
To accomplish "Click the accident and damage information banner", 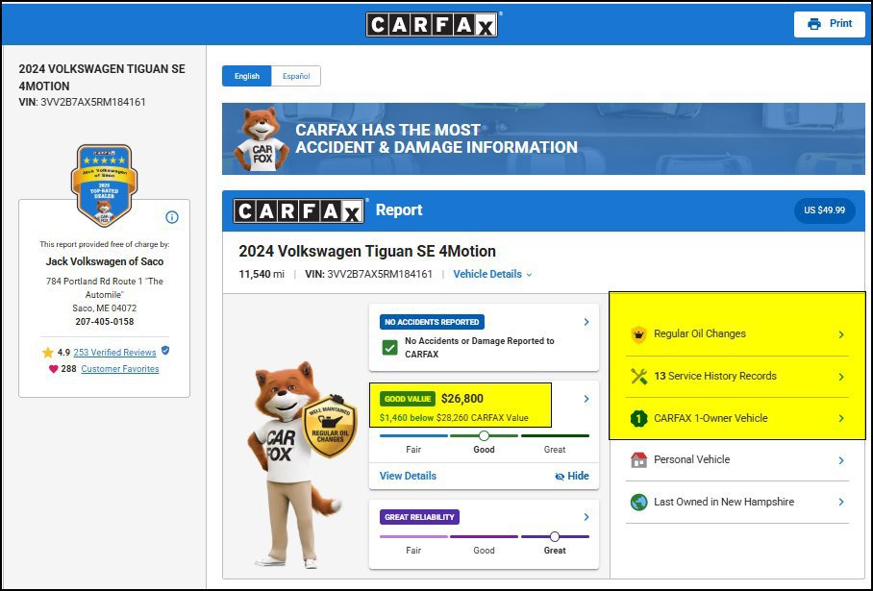I will 543,138.
